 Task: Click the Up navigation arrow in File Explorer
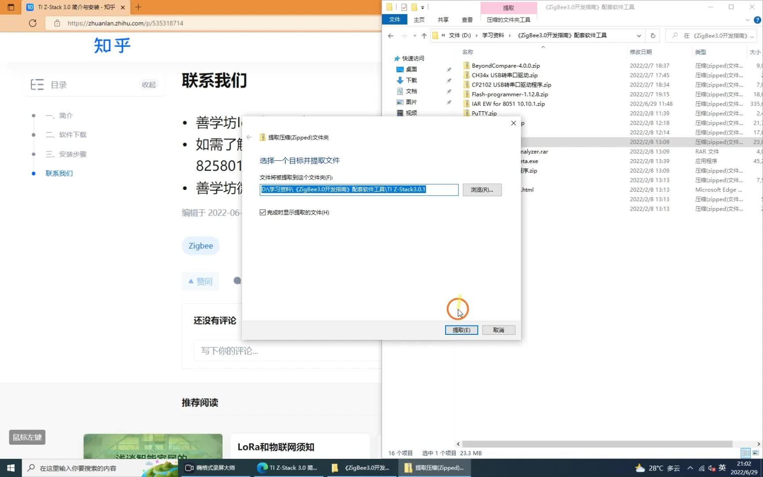(423, 35)
